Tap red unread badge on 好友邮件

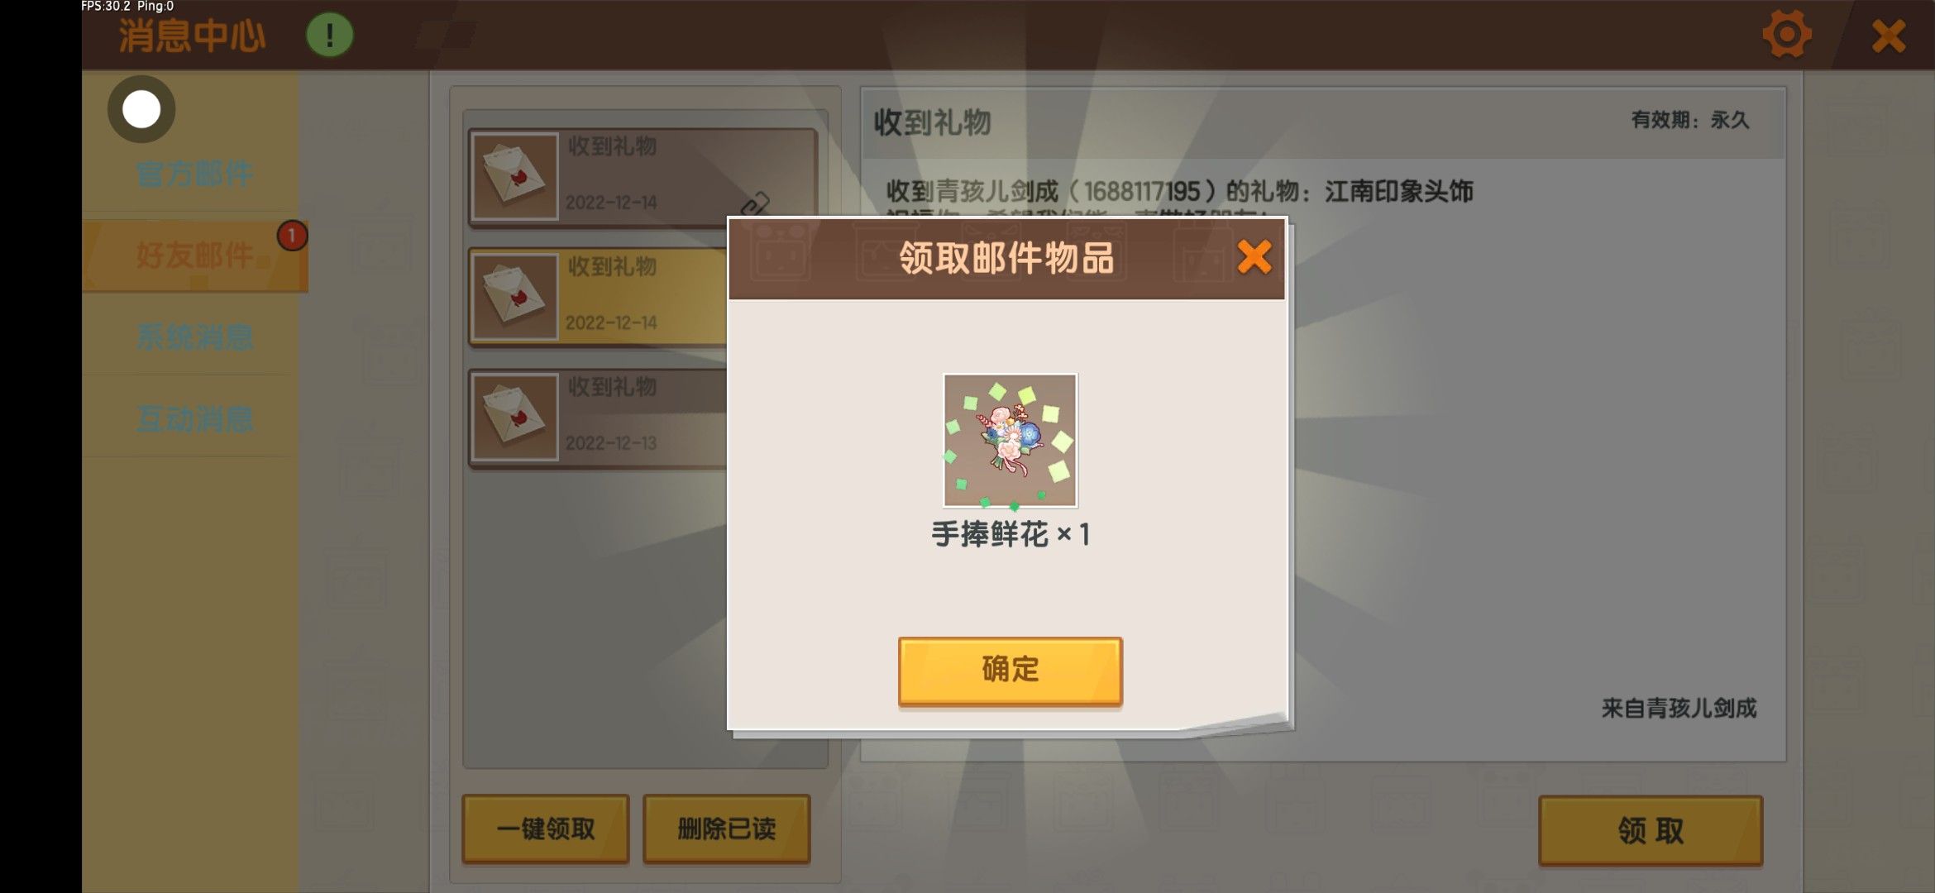[292, 236]
